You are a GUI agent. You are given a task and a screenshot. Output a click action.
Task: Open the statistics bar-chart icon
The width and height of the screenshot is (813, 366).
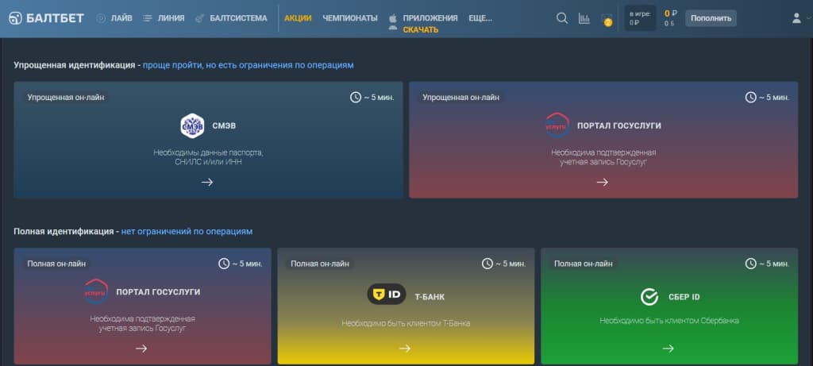click(584, 19)
